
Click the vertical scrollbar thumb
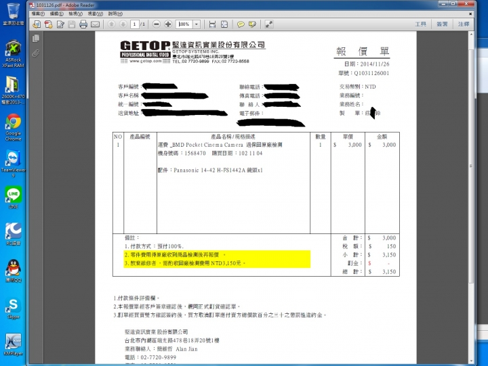pyautogui.click(x=472, y=166)
